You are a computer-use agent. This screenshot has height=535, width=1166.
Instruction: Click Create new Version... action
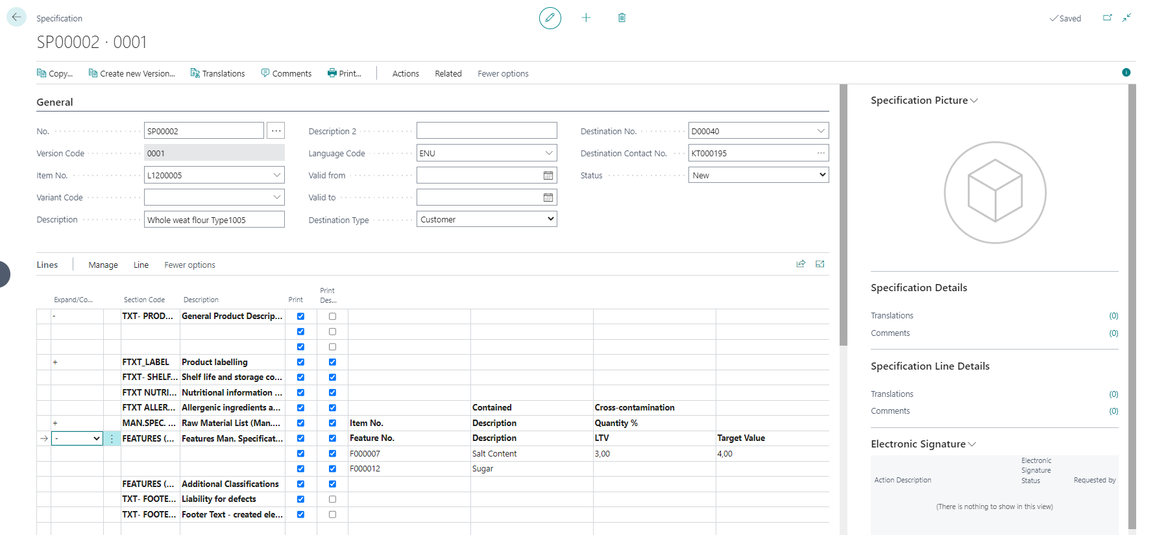click(x=132, y=73)
